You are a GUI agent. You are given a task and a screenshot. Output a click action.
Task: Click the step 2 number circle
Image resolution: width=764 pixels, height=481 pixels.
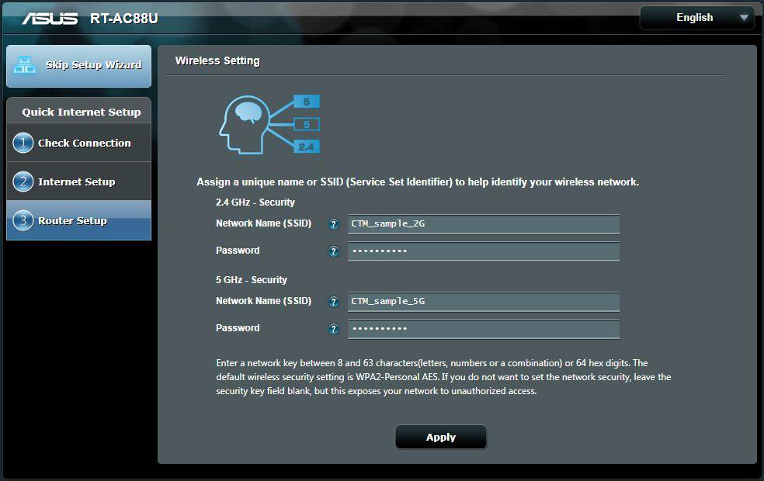click(23, 182)
